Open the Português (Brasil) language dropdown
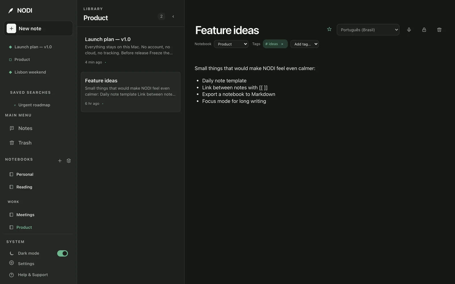455x284 pixels. pyautogui.click(x=368, y=30)
